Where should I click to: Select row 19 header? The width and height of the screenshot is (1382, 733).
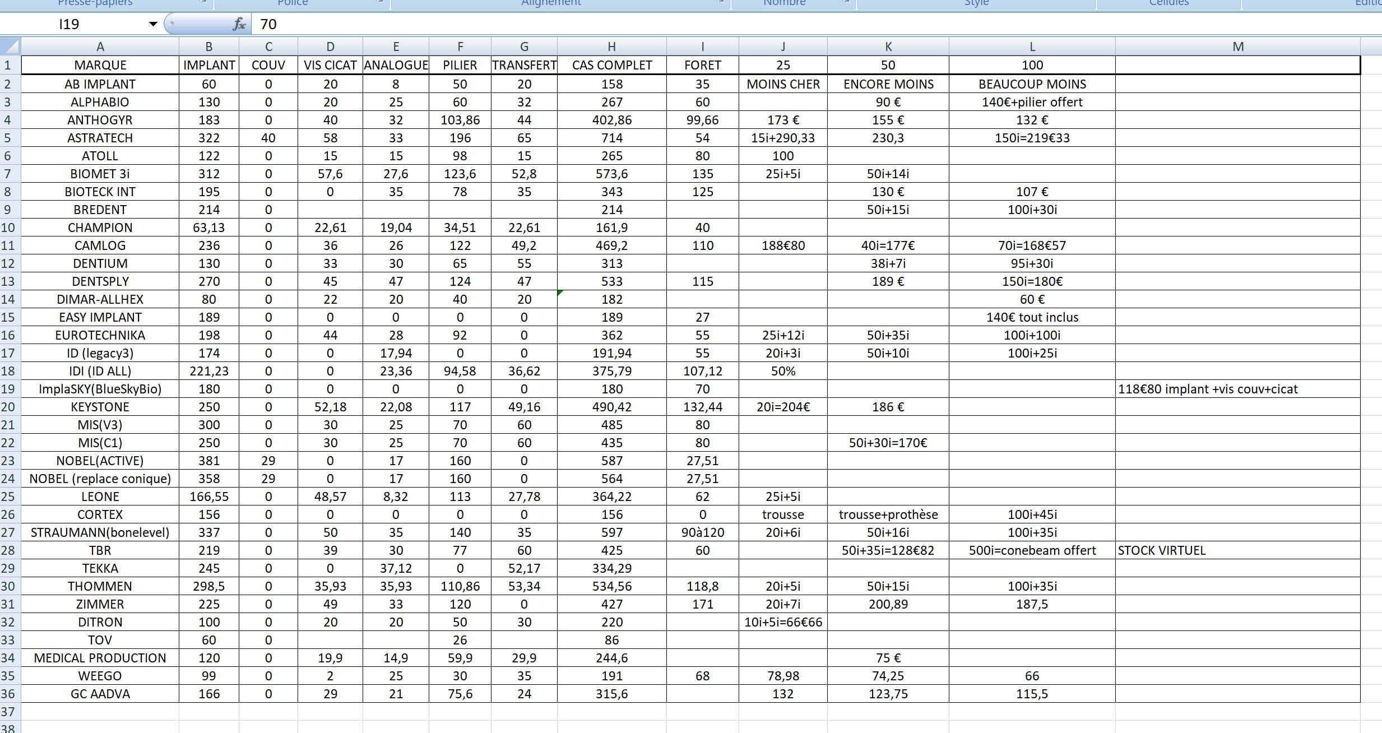pyautogui.click(x=10, y=389)
